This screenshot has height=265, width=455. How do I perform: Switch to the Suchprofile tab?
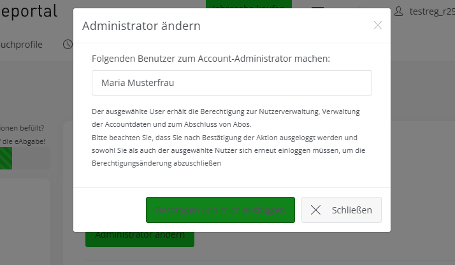click(22, 44)
